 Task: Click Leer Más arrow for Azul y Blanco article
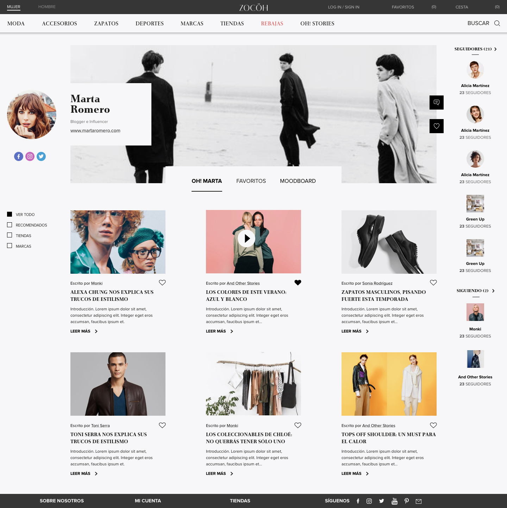[232, 331]
